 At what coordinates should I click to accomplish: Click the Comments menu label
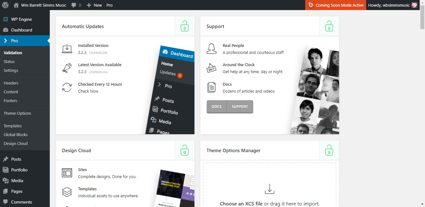pyautogui.click(x=21, y=202)
